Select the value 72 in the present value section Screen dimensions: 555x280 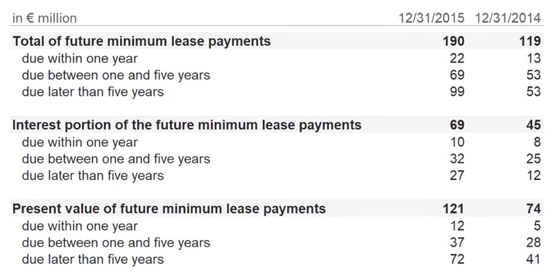(x=456, y=259)
